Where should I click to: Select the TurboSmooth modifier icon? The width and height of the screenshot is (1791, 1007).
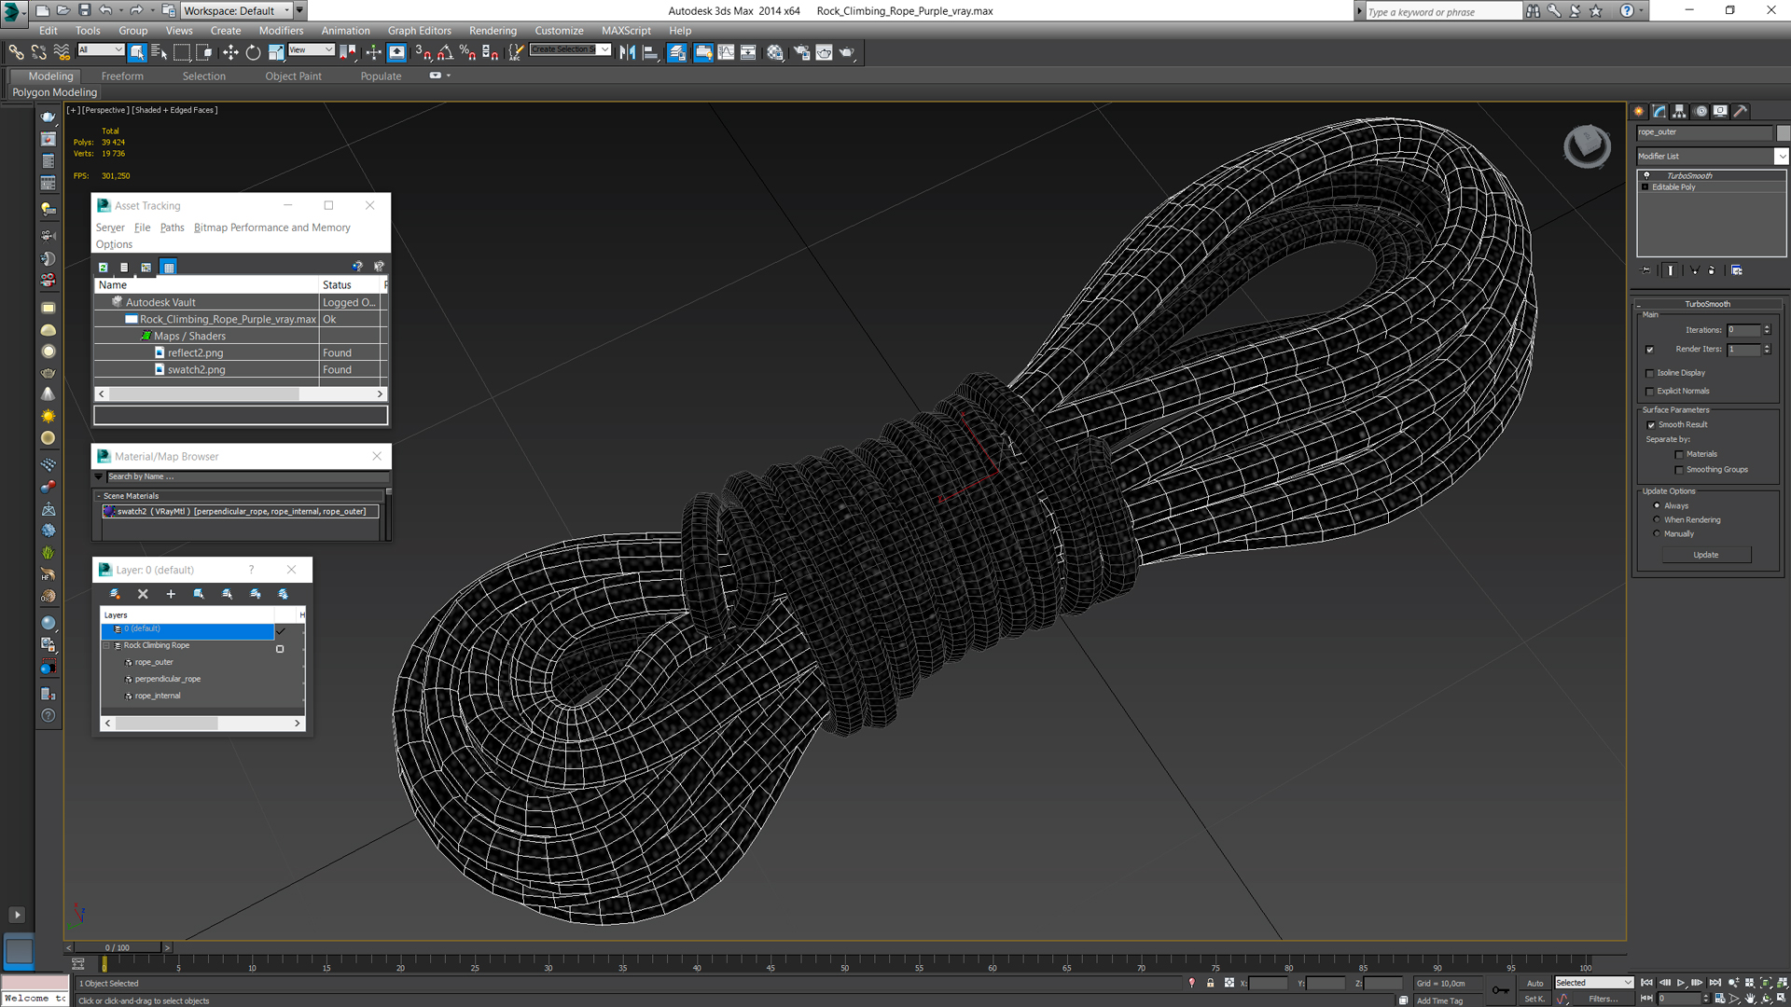click(1647, 174)
